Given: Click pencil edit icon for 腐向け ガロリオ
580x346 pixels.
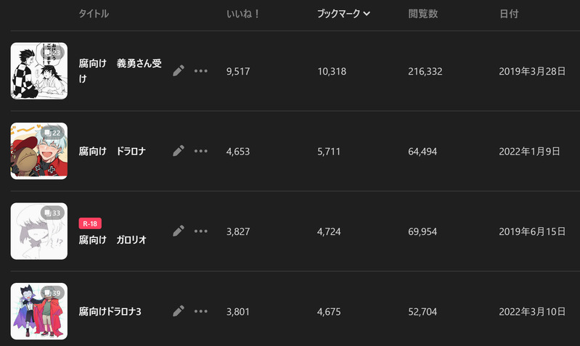Looking at the screenshot, I should coord(179,231).
